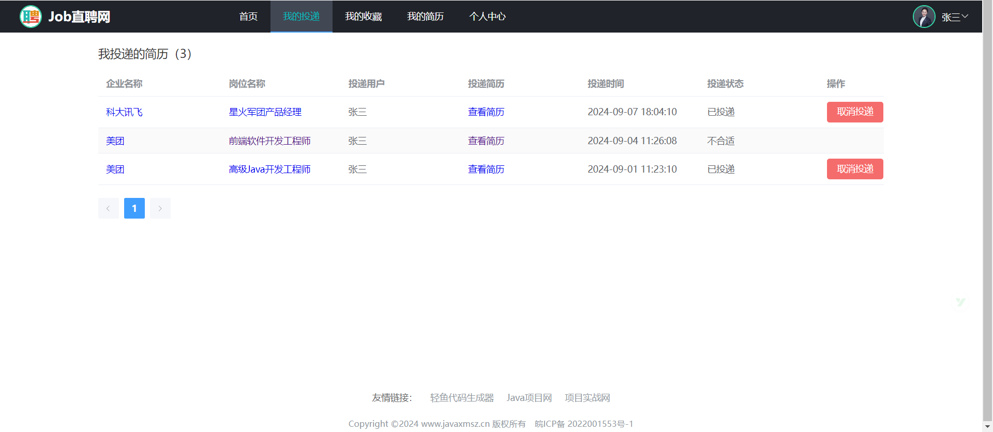Click the floating green plugin icon
The image size is (993, 432).
[960, 302]
